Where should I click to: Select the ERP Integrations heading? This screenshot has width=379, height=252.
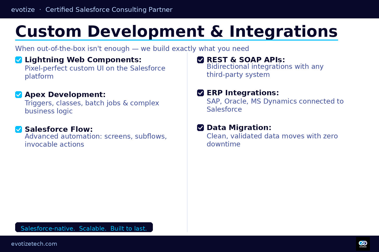243,93
